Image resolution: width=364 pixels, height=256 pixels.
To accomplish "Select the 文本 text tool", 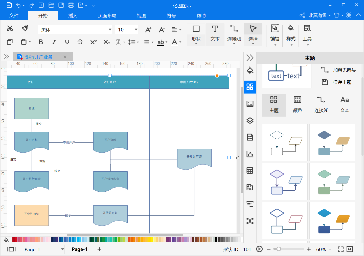I will pos(215,35).
